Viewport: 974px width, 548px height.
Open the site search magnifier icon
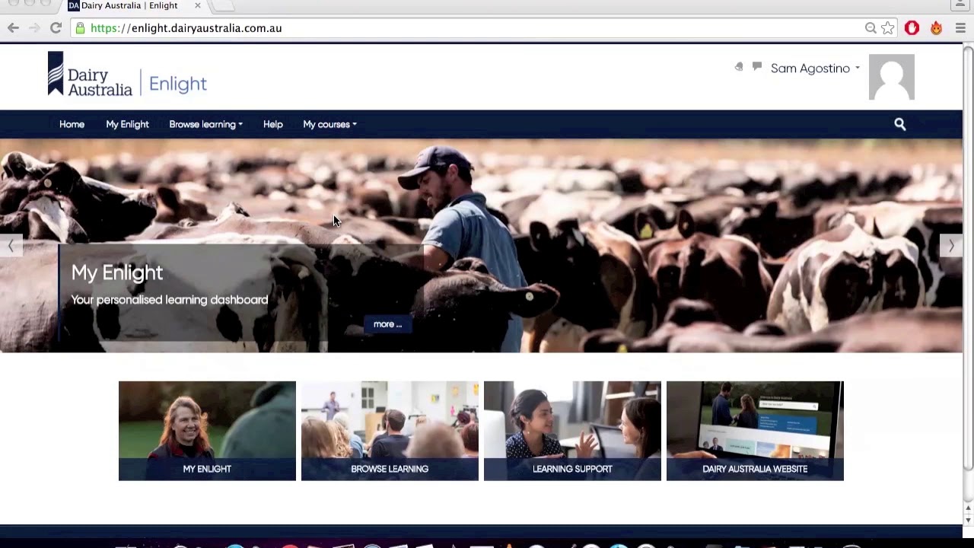click(899, 124)
